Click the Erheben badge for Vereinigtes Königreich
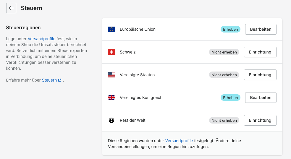 click(230, 98)
